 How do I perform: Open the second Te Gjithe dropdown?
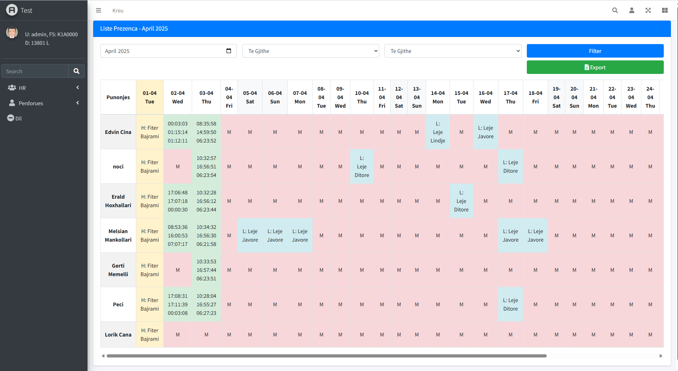[x=452, y=51]
